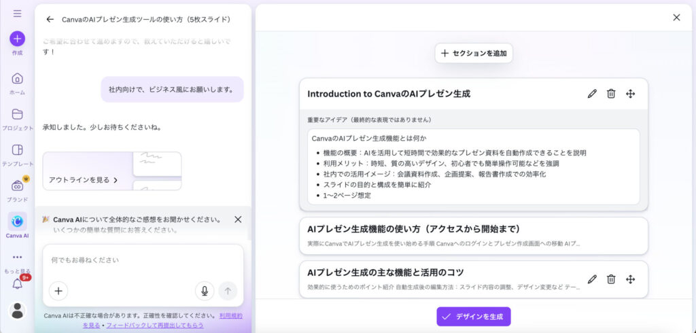696x333 pixels.
Task: Select Canva AI in the sidebar
Action: coord(17,222)
